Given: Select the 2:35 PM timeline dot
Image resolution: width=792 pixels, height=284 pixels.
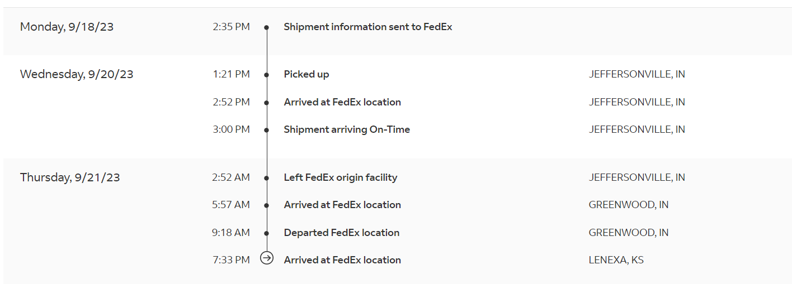Looking at the screenshot, I should pos(267,27).
